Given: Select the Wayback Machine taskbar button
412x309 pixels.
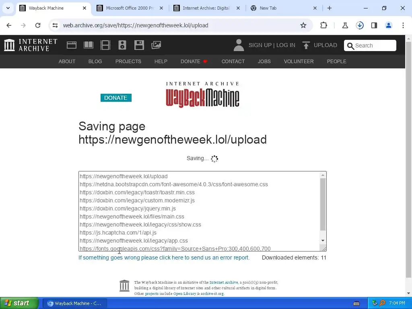Looking at the screenshot, I should pos(74,303).
